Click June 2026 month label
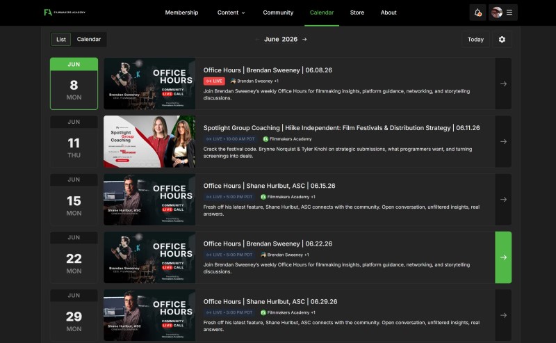The height and width of the screenshot is (343, 556). [x=281, y=40]
